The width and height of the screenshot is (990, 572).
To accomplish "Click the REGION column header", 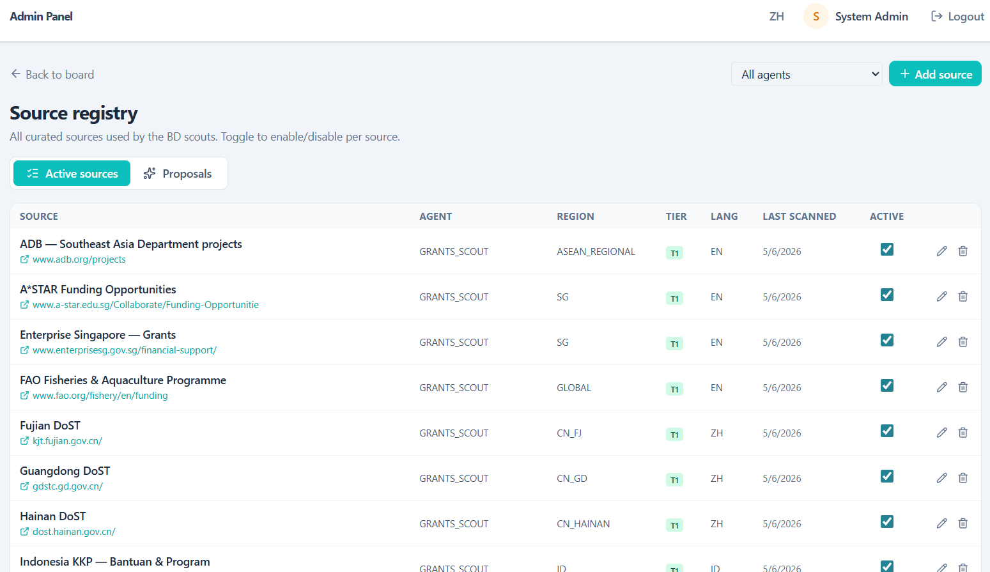I will pos(575,217).
